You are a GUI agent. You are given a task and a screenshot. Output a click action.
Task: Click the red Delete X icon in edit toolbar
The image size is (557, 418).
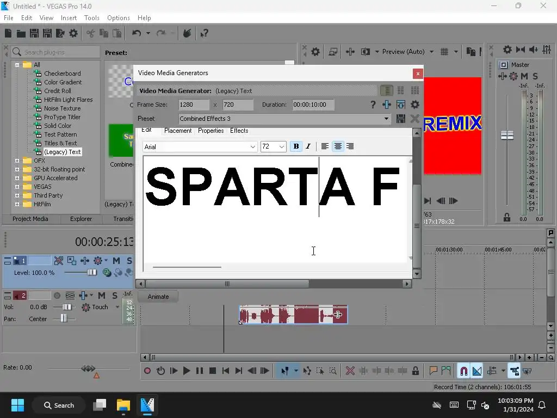[350, 371]
